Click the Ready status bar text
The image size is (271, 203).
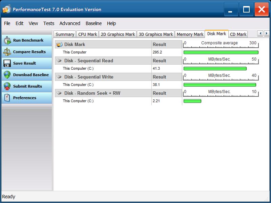(9, 197)
